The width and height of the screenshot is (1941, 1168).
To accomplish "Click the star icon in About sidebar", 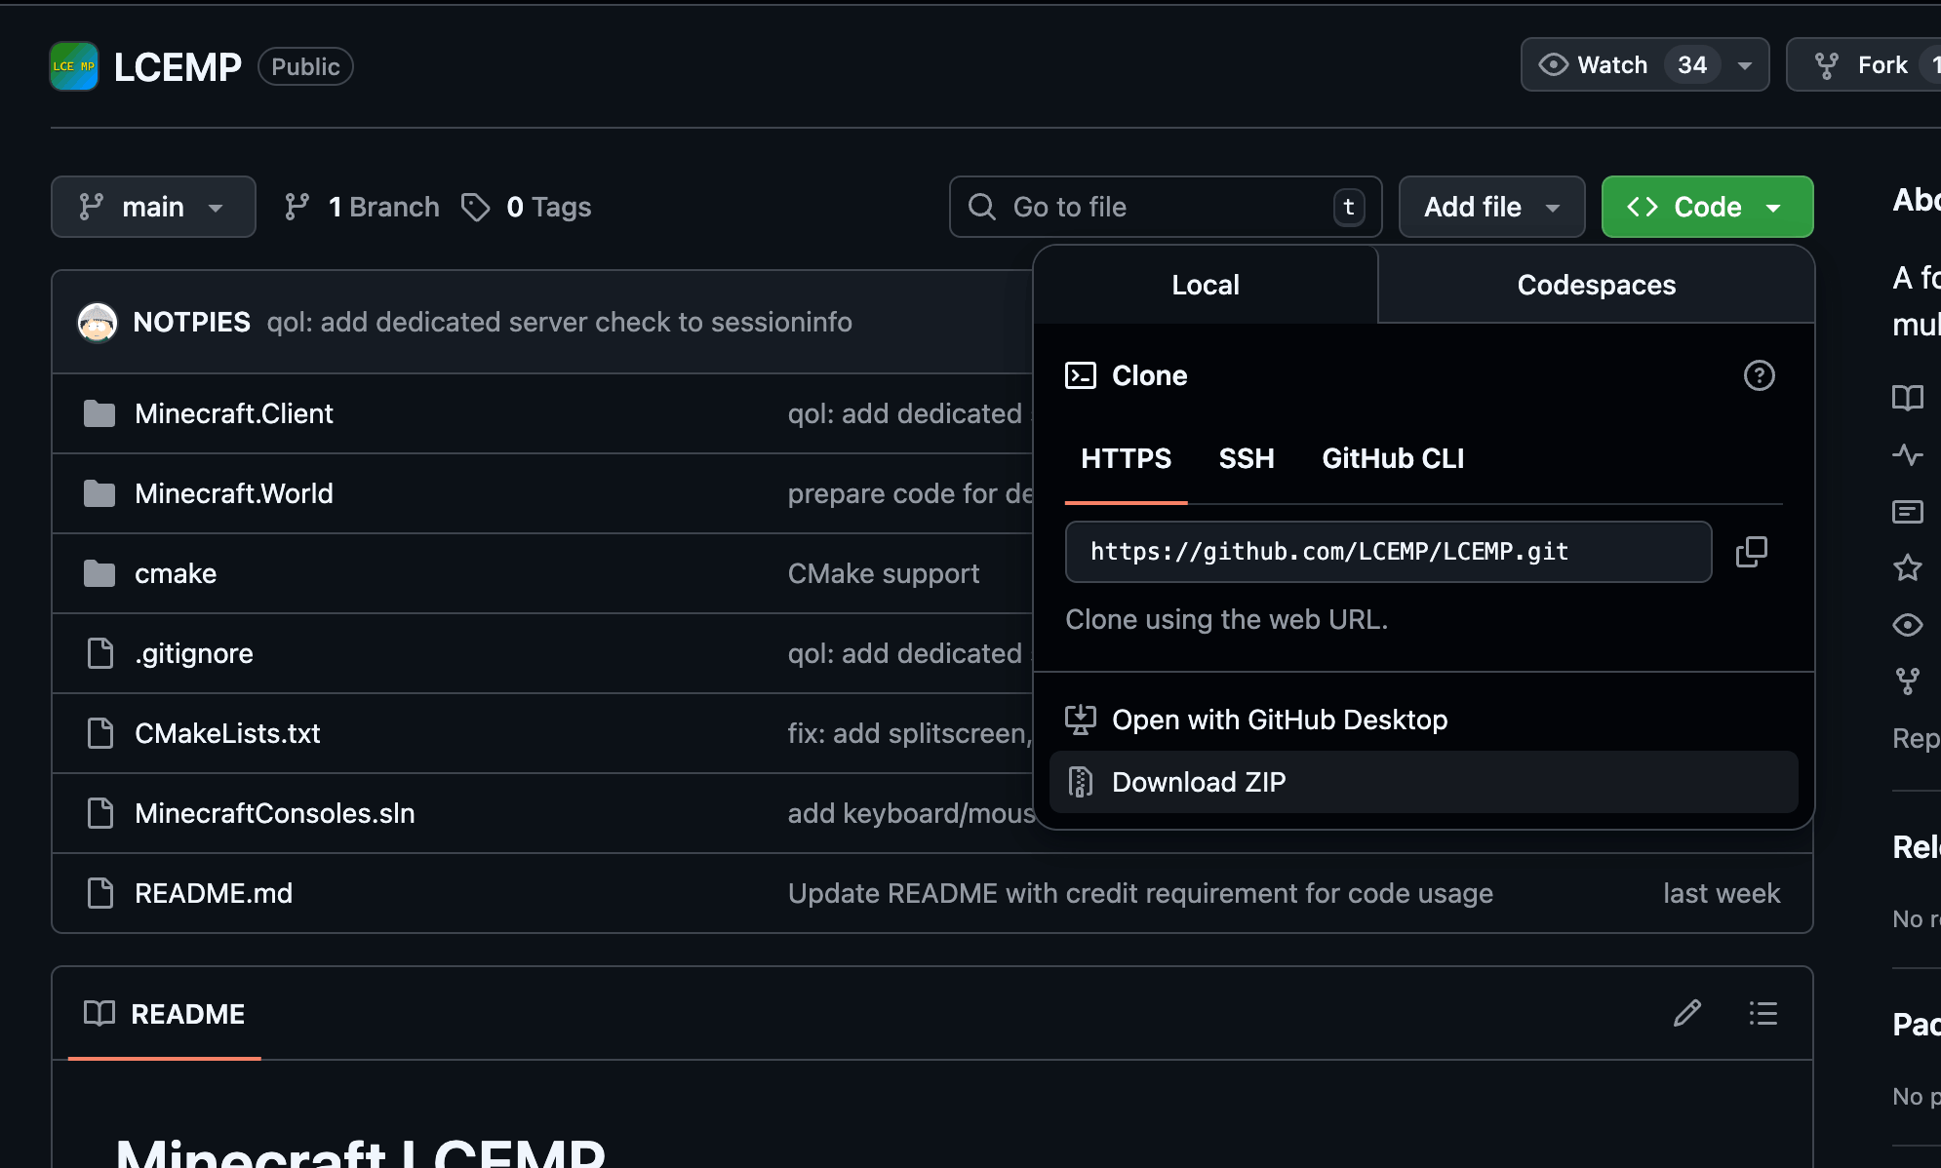I will coord(1907,567).
